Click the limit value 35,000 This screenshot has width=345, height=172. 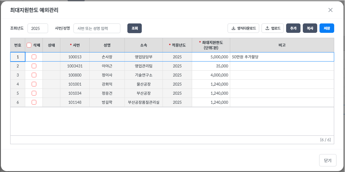[x=211, y=66]
